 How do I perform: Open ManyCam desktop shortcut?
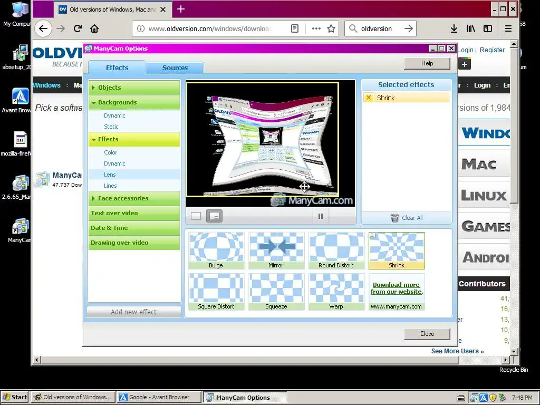pyautogui.click(x=19, y=230)
